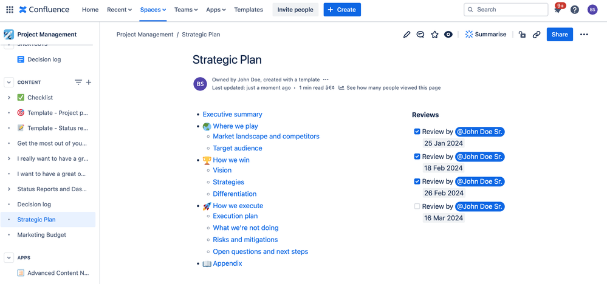Open ellipsis menu beside created with a template
Screen dimensions: 607x284
click(x=326, y=79)
